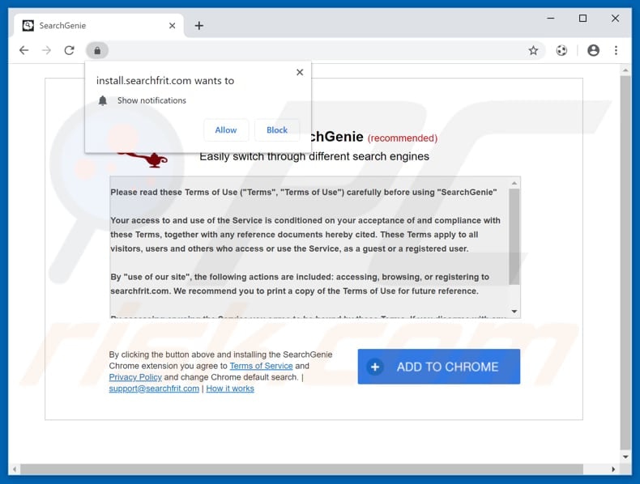Click the support@searchfrit.com email link
The image size is (640, 484).
click(x=154, y=388)
